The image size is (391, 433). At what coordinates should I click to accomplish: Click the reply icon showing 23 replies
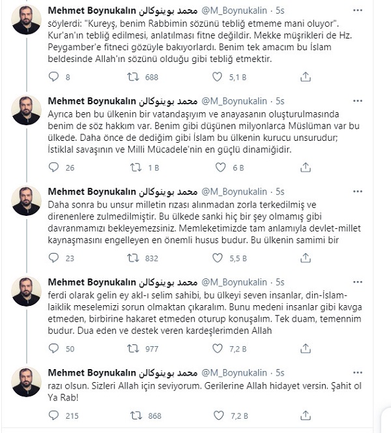55,258
